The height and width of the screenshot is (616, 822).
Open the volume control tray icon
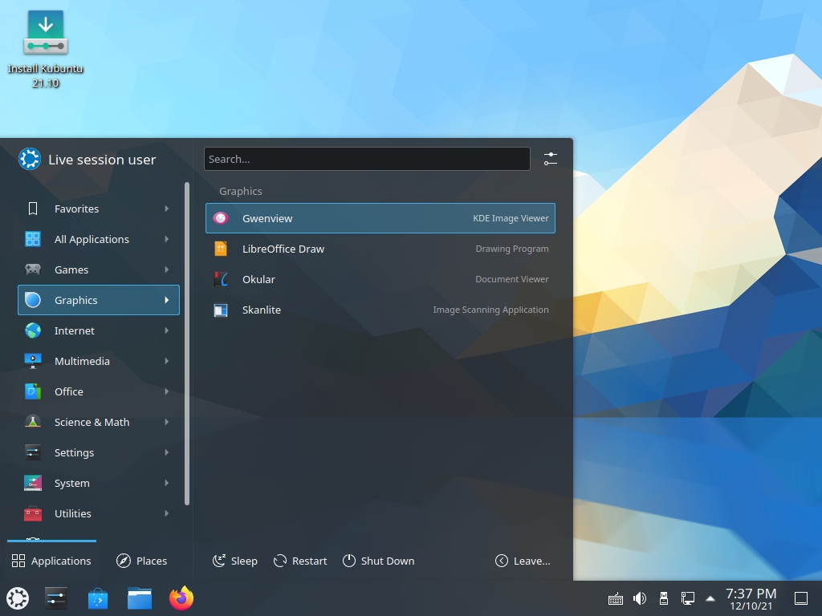coord(640,598)
